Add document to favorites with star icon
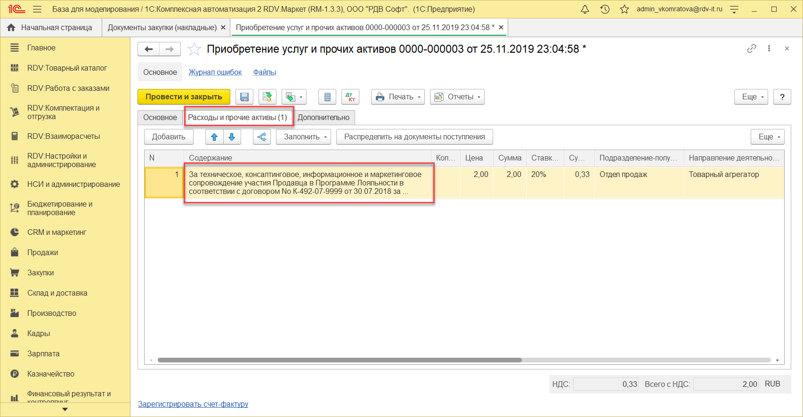This screenshot has width=803, height=417. click(x=194, y=49)
